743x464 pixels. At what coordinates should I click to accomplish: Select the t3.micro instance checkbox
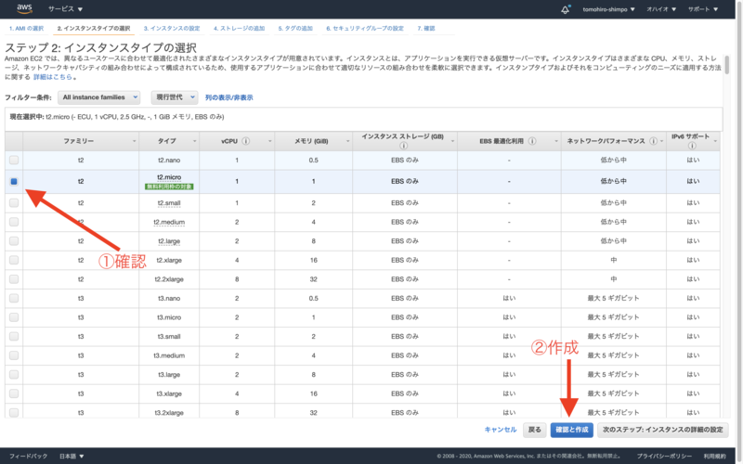click(14, 317)
